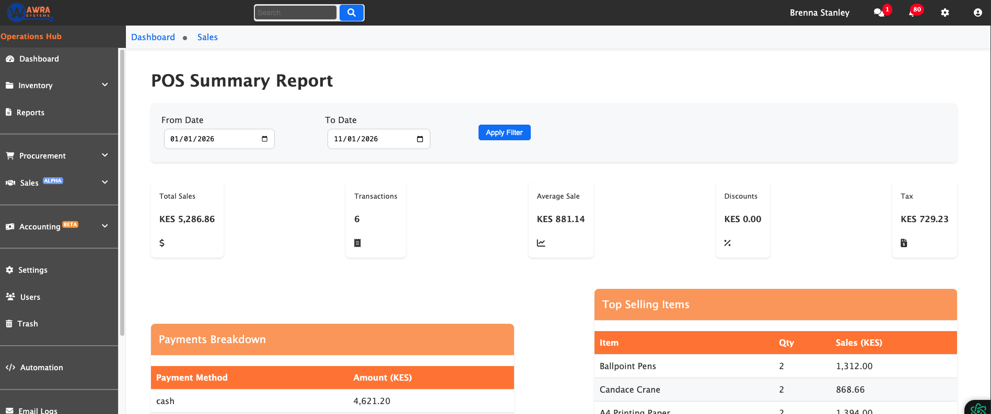The height and width of the screenshot is (414, 991).
Task: Click the AWRA Systems logo
Action: coord(30,12)
